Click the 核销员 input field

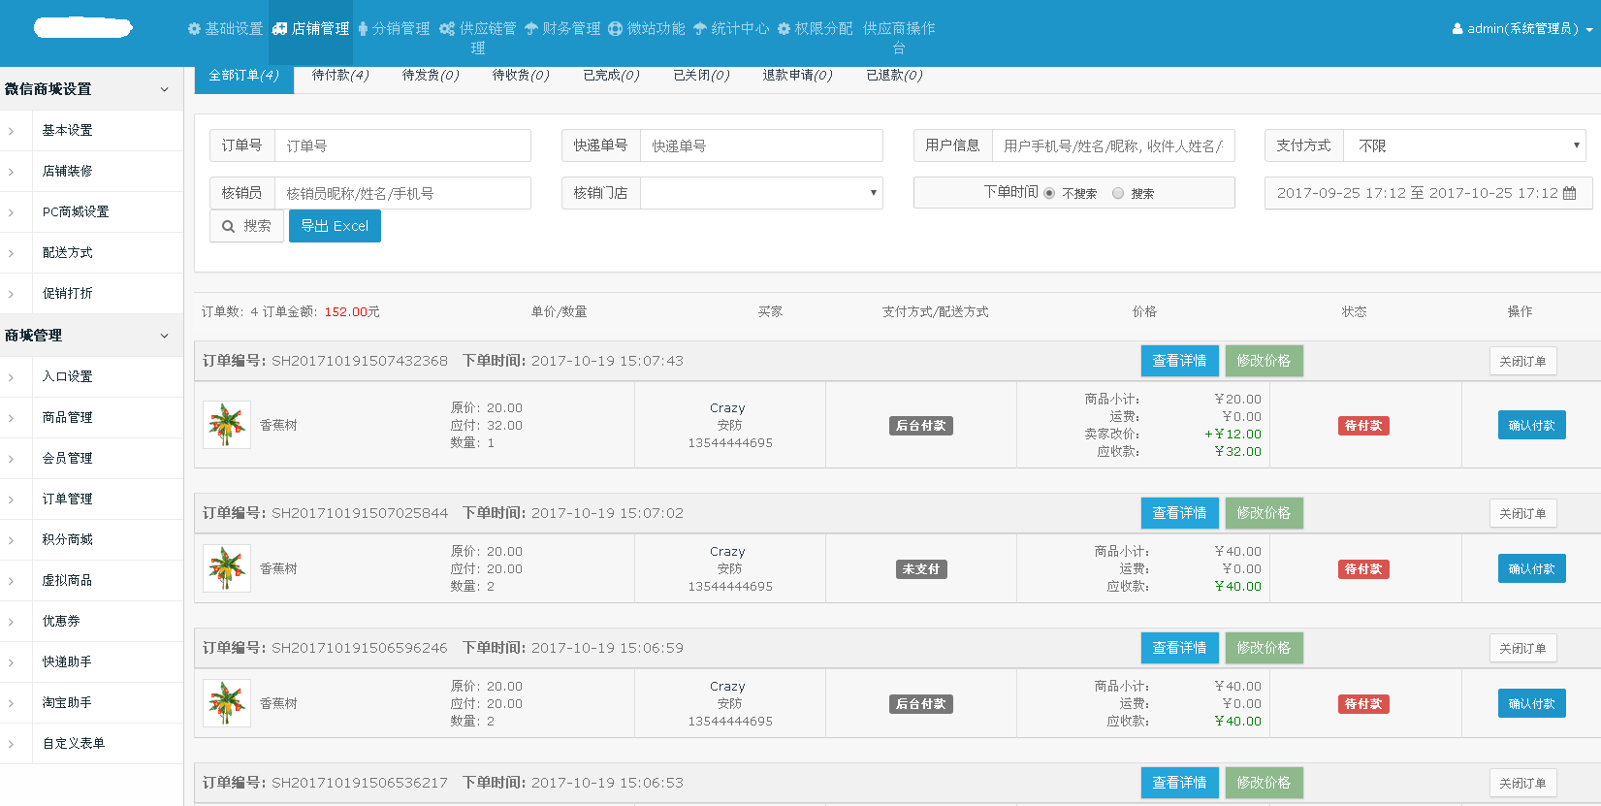pos(402,193)
